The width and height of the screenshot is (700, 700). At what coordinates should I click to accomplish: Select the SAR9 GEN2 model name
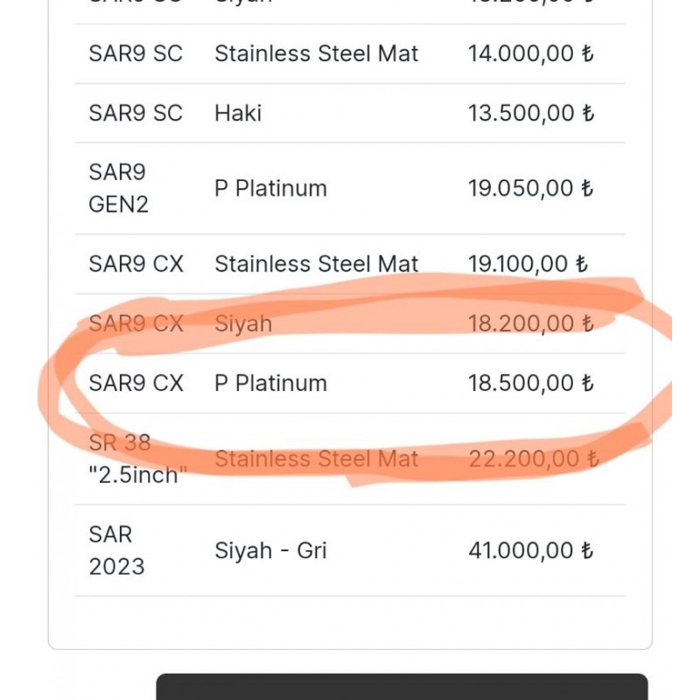click(119, 188)
